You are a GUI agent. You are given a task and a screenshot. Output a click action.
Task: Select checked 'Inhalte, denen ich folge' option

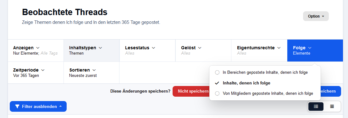[265, 83]
